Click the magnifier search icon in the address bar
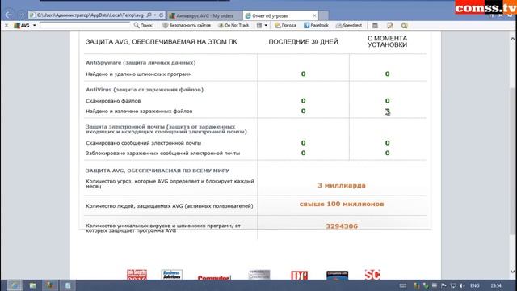 point(149,15)
